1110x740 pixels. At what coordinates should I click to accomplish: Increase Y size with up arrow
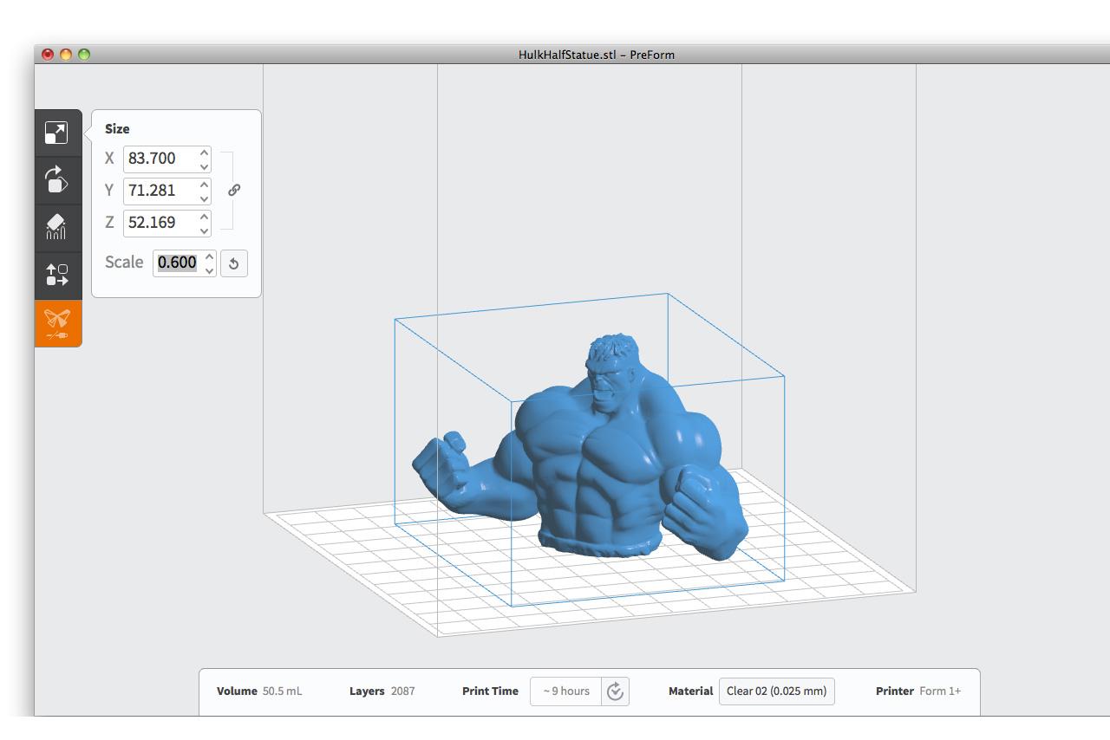(x=205, y=185)
